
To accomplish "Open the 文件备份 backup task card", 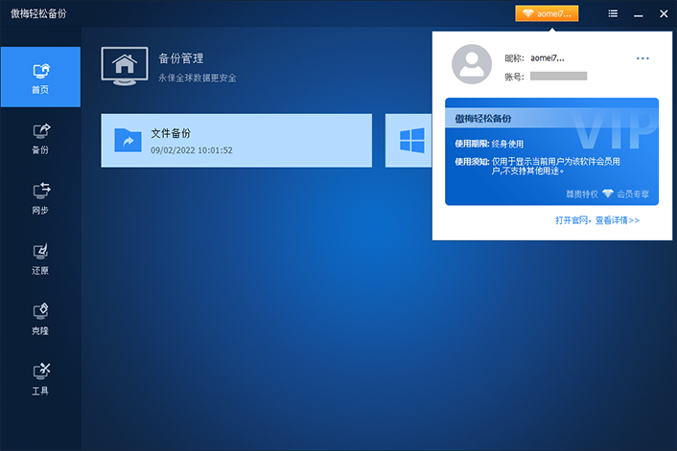I will click(237, 141).
